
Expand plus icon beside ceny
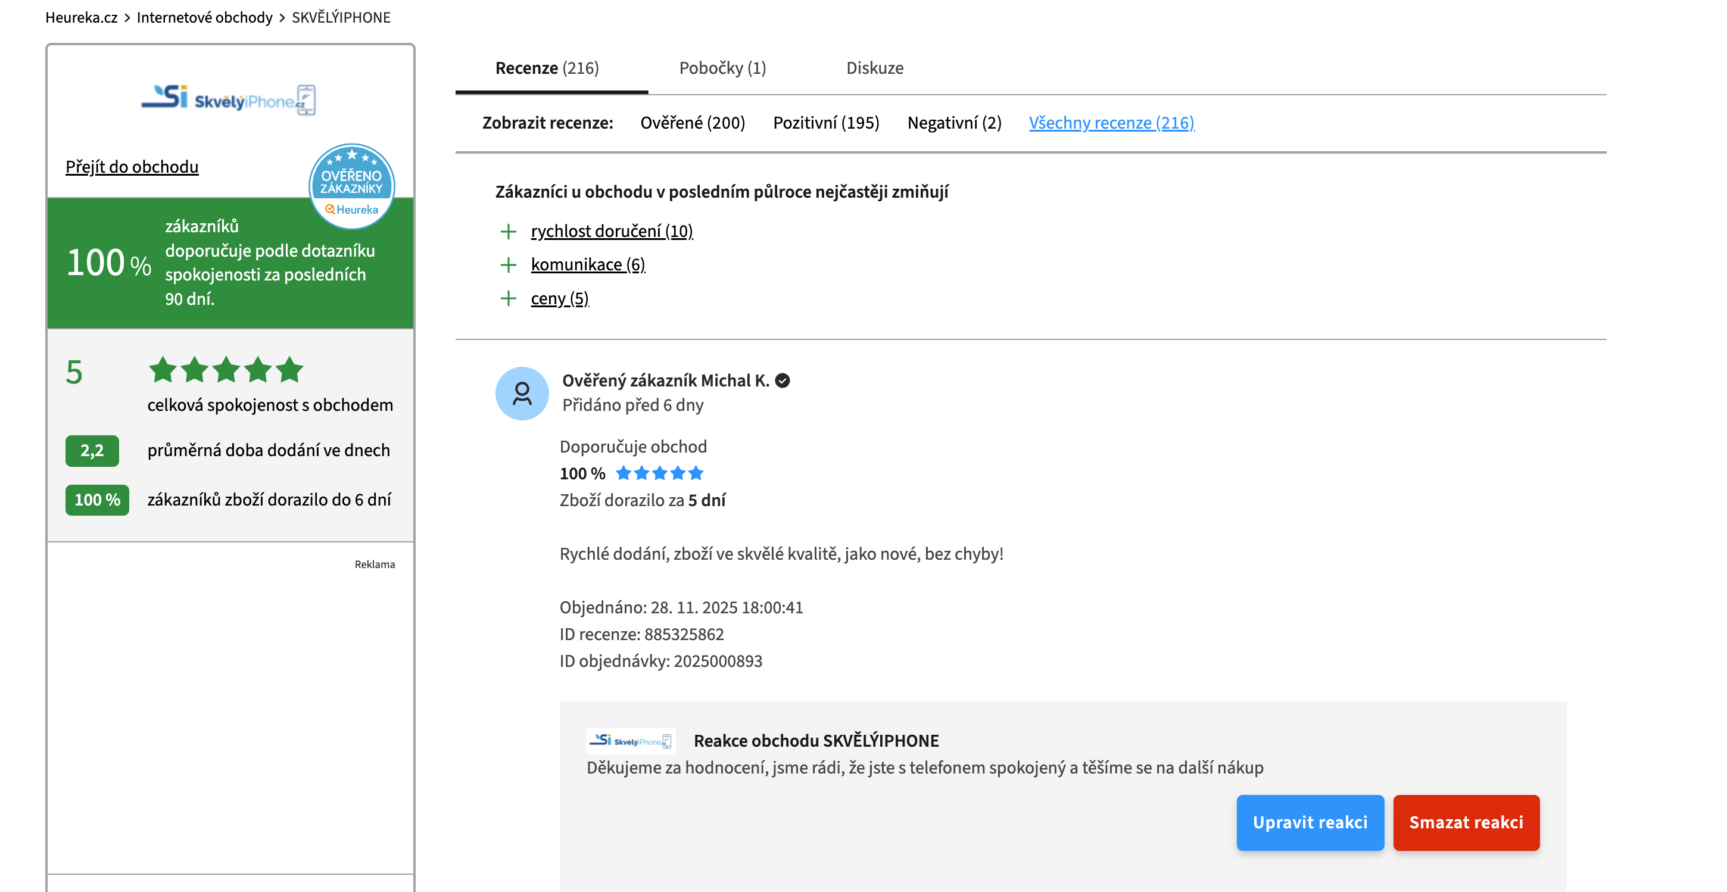click(x=508, y=299)
